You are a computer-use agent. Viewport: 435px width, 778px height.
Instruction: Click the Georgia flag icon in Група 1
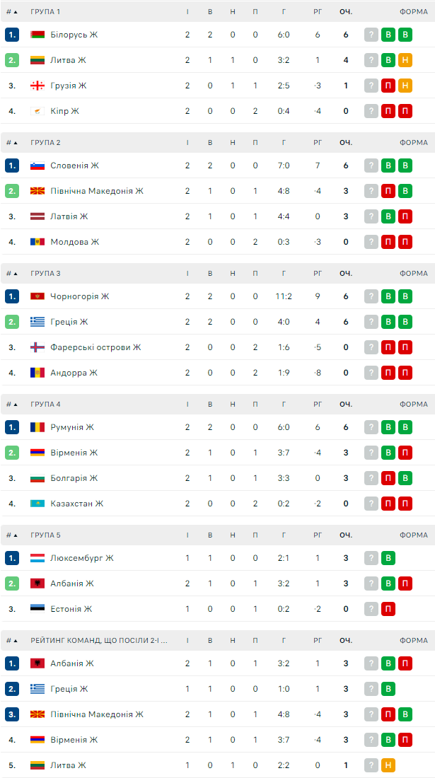[x=37, y=86]
